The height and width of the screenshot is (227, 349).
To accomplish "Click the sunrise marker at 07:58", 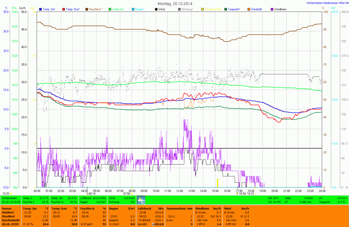I will click(x=132, y=194).
